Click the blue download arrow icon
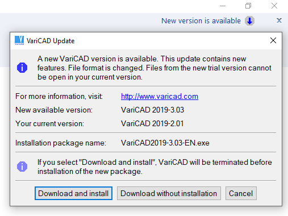The width and height of the screenshot is (288, 216). pyautogui.click(x=249, y=21)
